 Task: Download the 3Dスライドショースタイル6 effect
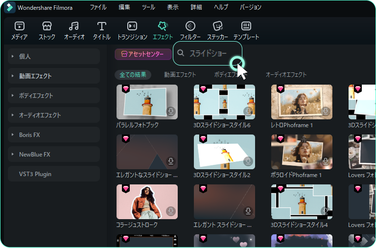coord(248,111)
